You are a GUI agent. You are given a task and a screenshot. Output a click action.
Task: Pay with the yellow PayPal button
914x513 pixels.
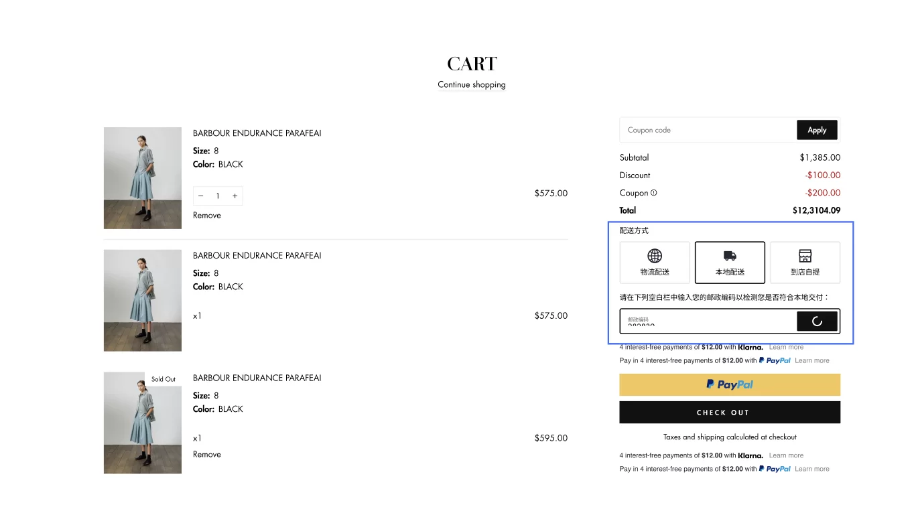pyautogui.click(x=730, y=384)
